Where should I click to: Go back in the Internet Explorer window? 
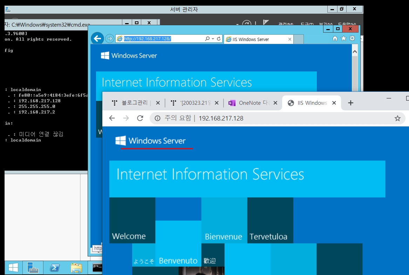(97, 39)
